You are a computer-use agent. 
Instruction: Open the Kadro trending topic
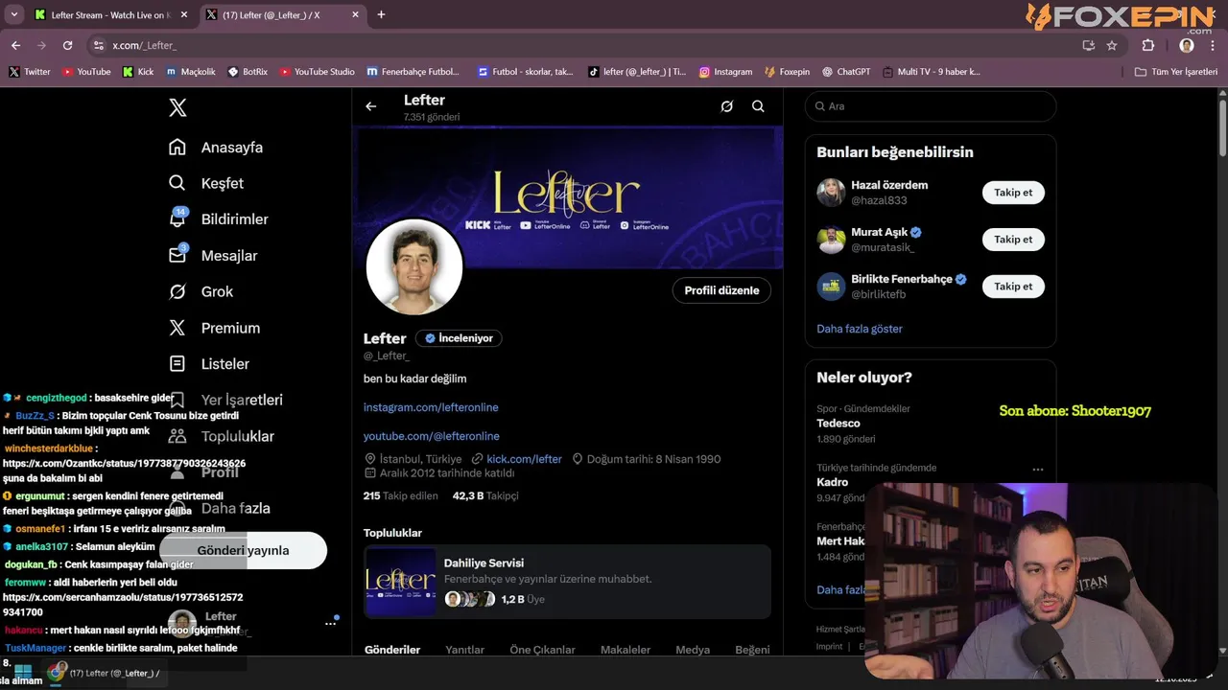pyautogui.click(x=931, y=482)
